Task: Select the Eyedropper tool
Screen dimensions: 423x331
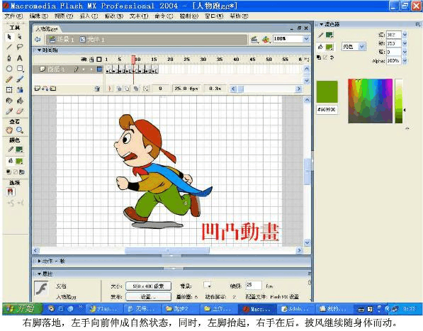Action: 9,111
